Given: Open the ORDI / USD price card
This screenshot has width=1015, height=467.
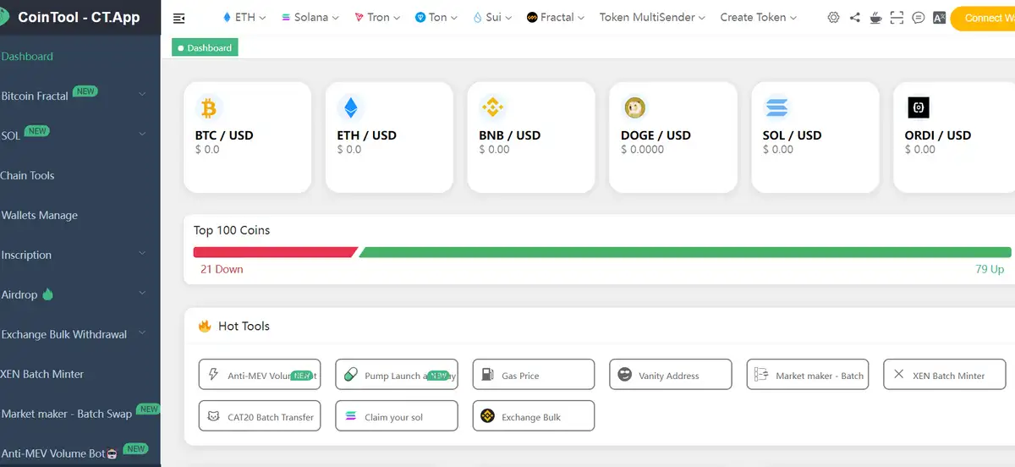Looking at the screenshot, I should point(954,137).
